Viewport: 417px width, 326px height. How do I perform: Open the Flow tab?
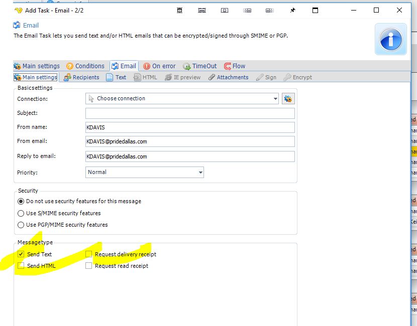235,66
